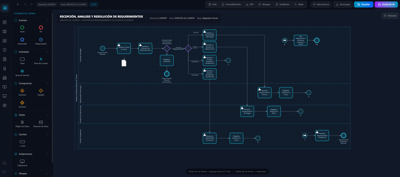Open the Historial button
This screenshot has width=400, height=177.
pyautogui.click(x=390, y=16)
